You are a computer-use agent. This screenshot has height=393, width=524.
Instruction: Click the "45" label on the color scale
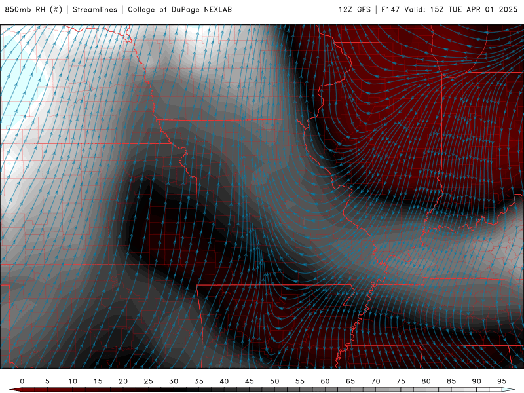click(250, 381)
